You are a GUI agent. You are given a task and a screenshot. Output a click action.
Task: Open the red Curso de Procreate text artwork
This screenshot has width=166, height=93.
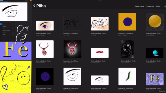[x=100, y=53]
